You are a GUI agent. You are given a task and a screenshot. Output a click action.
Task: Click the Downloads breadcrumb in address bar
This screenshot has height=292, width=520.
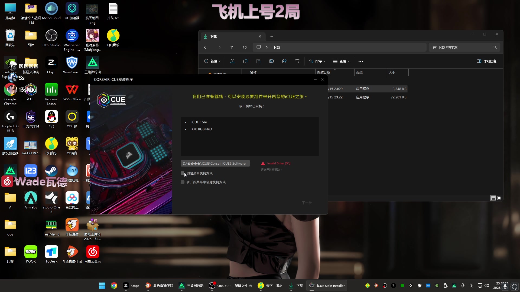(277, 47)
